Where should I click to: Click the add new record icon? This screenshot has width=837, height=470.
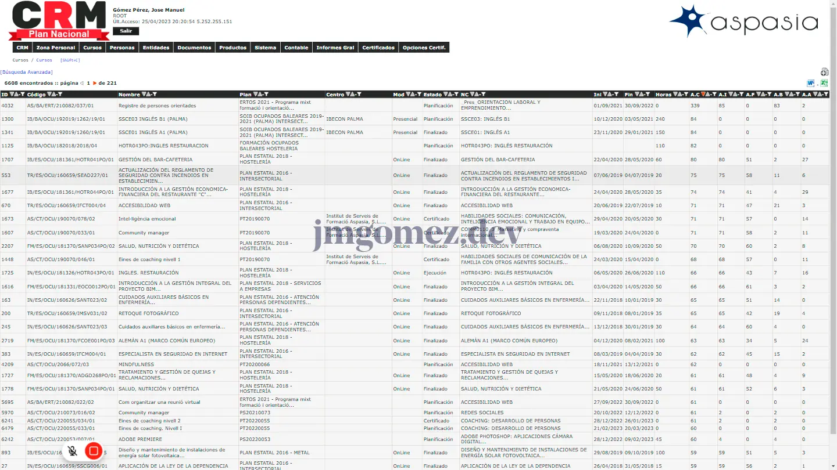pos(824,72)
